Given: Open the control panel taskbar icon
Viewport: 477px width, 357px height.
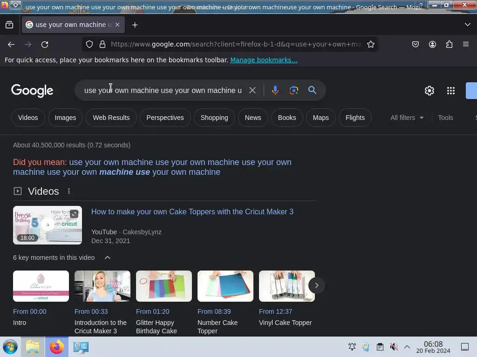Looking at the screenshot, I should point(81,347).
